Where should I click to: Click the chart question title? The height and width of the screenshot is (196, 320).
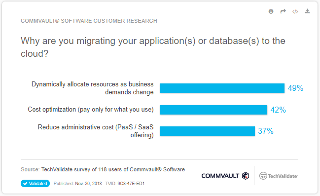(x=153, y=47)
